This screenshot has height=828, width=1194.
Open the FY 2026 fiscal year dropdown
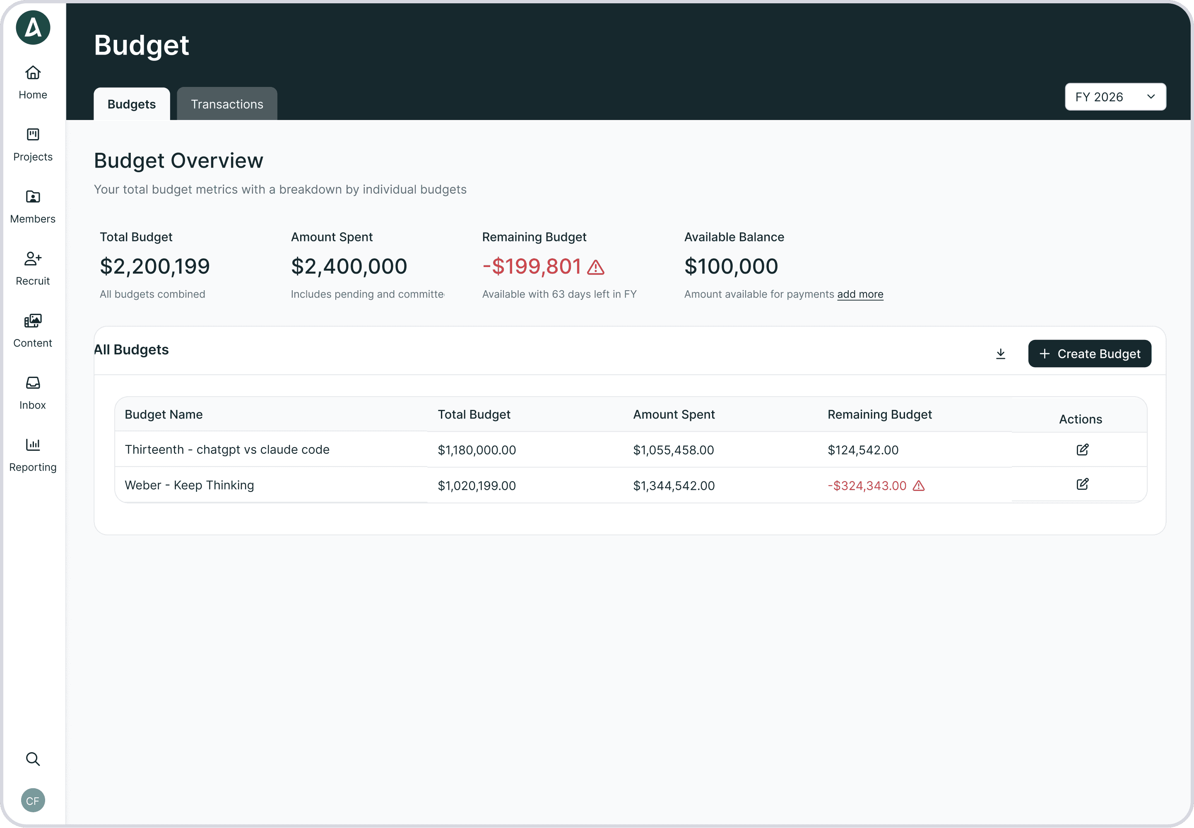pyautogui.click(x=1115, y=97)
